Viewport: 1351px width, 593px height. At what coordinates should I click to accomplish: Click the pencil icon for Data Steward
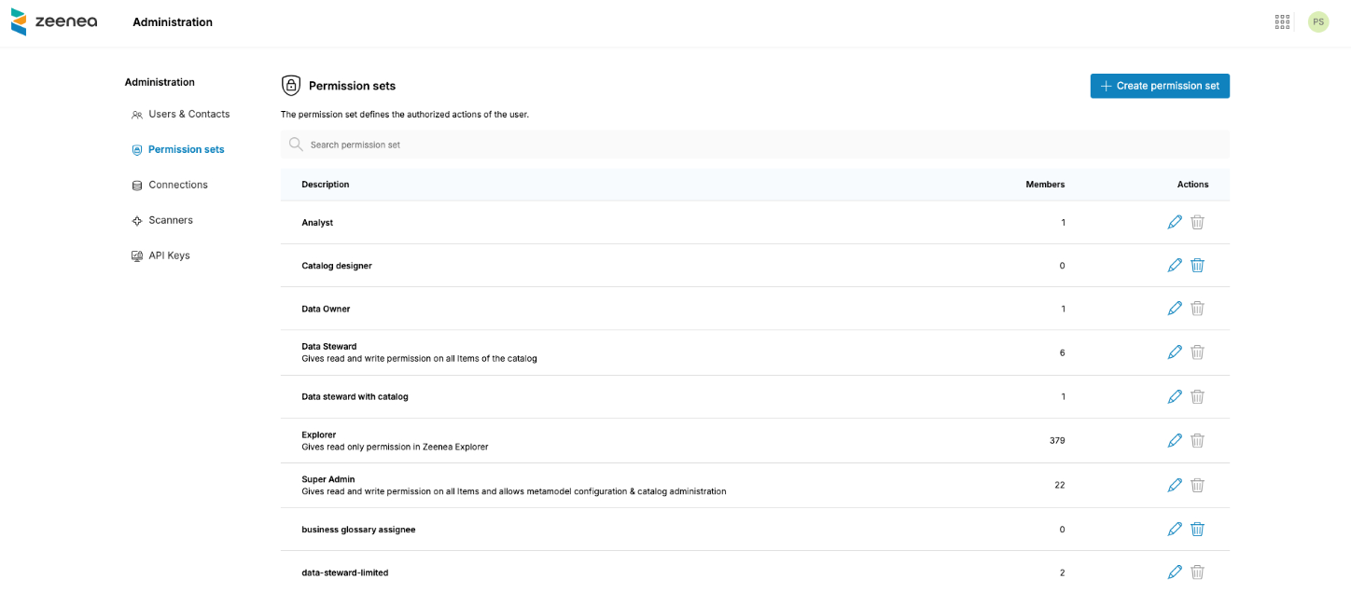(x=1175, y=352)
